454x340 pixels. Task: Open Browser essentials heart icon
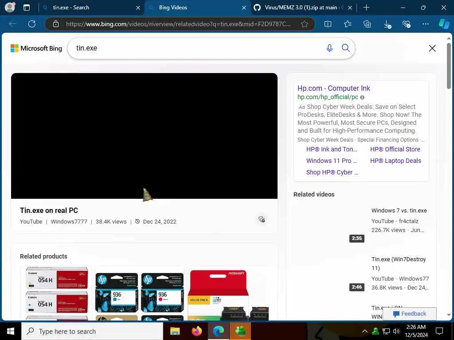406,24
